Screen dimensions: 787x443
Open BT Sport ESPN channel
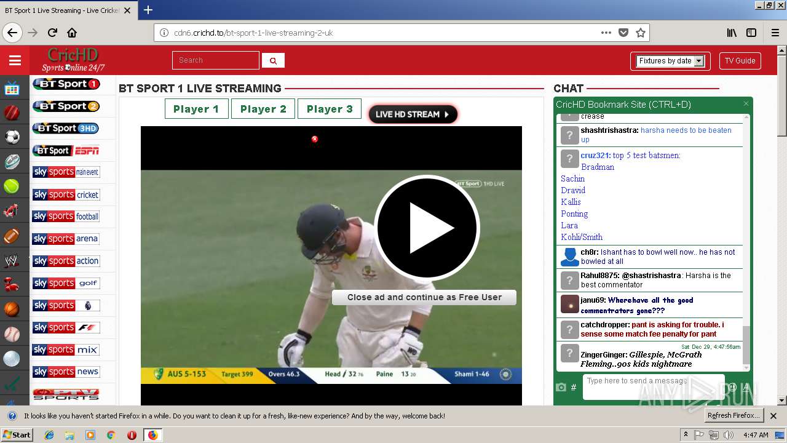point(66,150)
